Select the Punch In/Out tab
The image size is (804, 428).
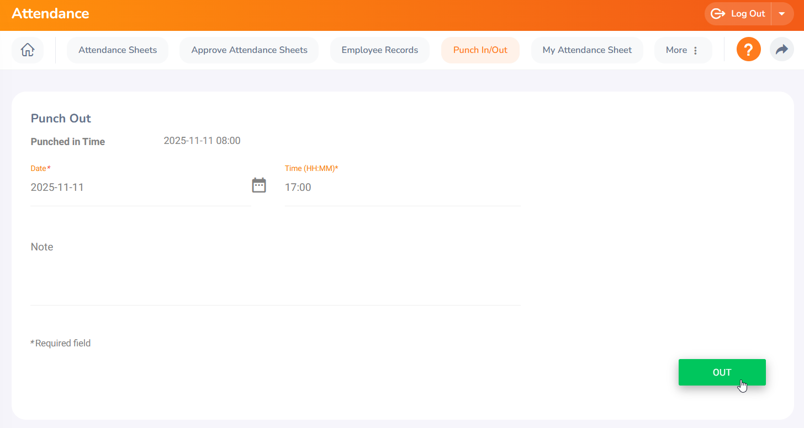click(480, 50)
